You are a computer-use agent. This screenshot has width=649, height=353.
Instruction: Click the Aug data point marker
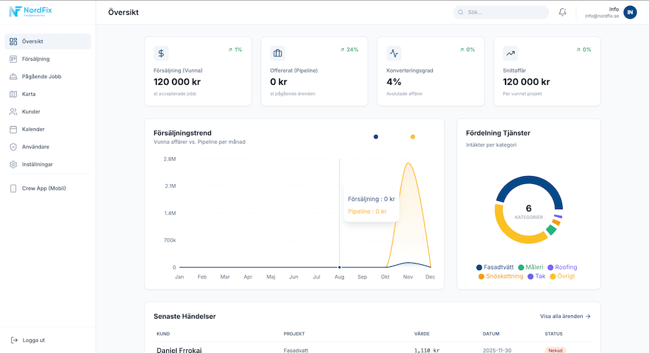(339, 267)
